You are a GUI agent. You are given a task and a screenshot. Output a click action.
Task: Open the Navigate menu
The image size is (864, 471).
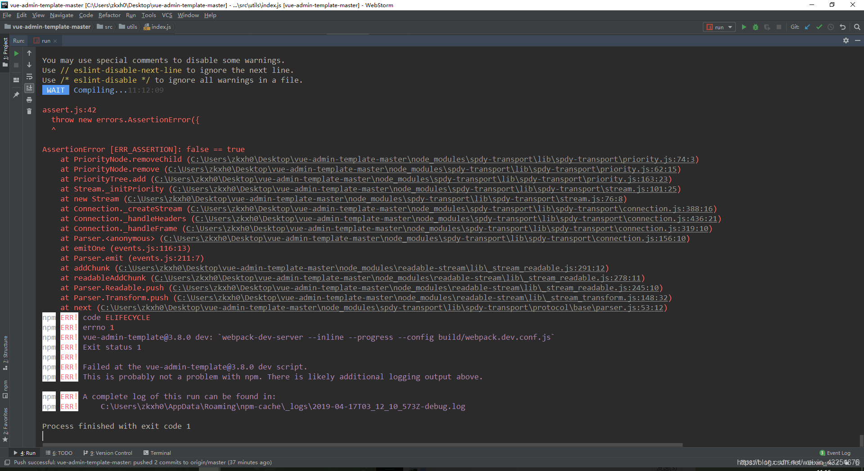pos(62,15)
